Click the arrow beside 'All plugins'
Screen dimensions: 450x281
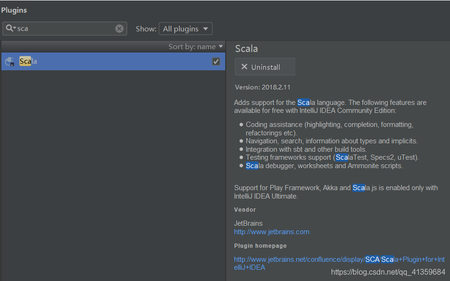205,28
